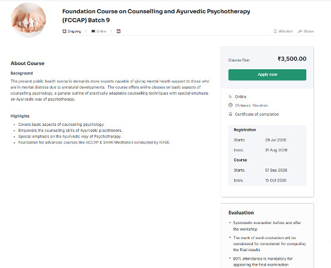Click the Ongoing status clock icon
The height and width of the screenshot is (268, 331).
(x=64, y=31)
